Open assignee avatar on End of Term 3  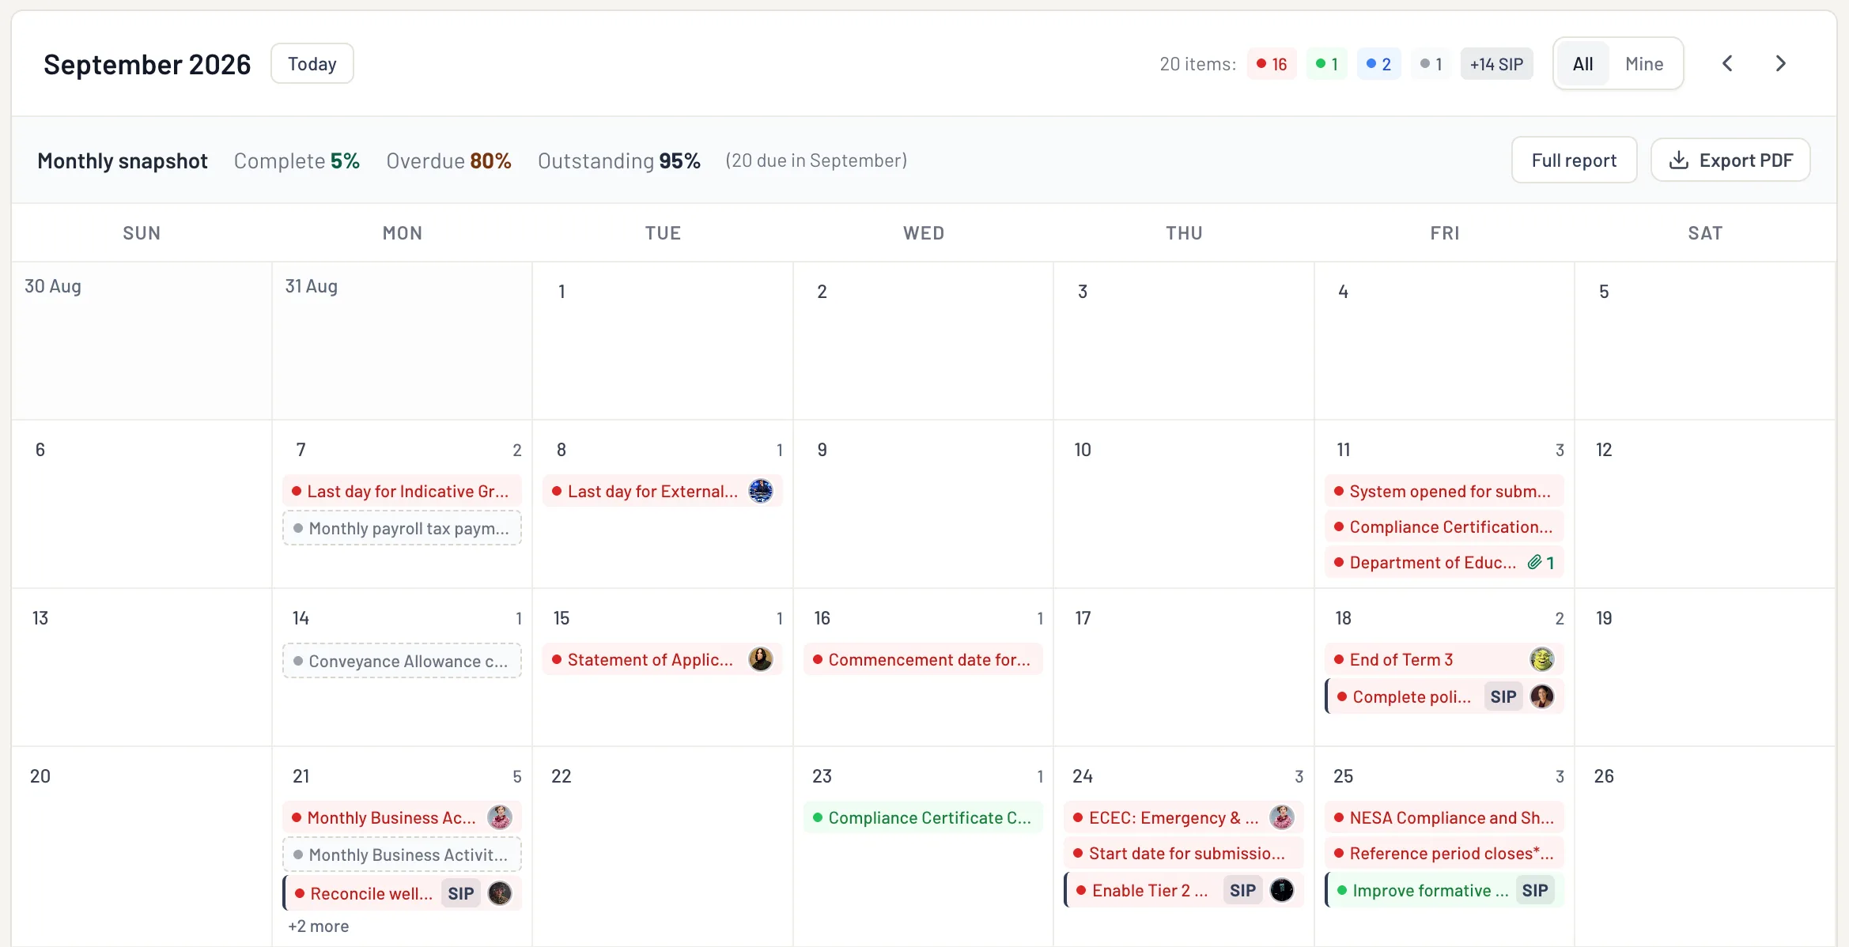tap(1542, 659)
